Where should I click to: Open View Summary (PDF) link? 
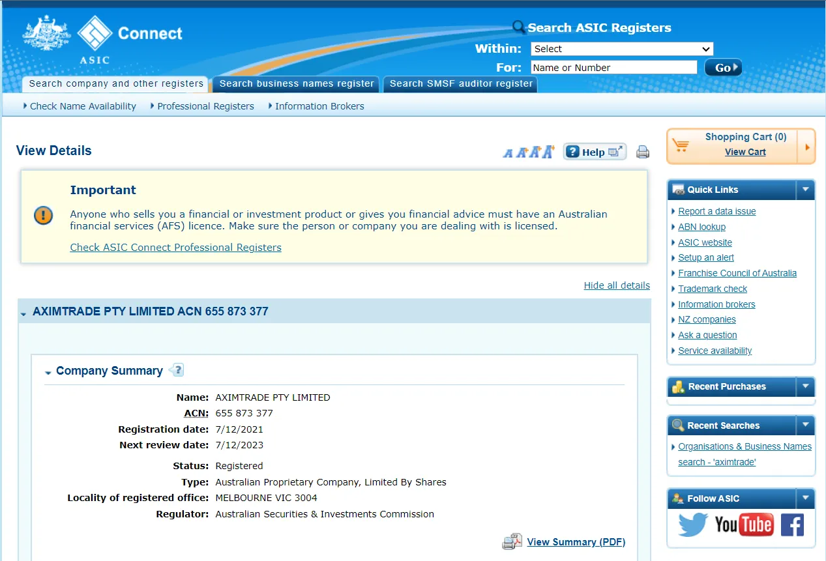pyautogui.click(x=576, y=542)
